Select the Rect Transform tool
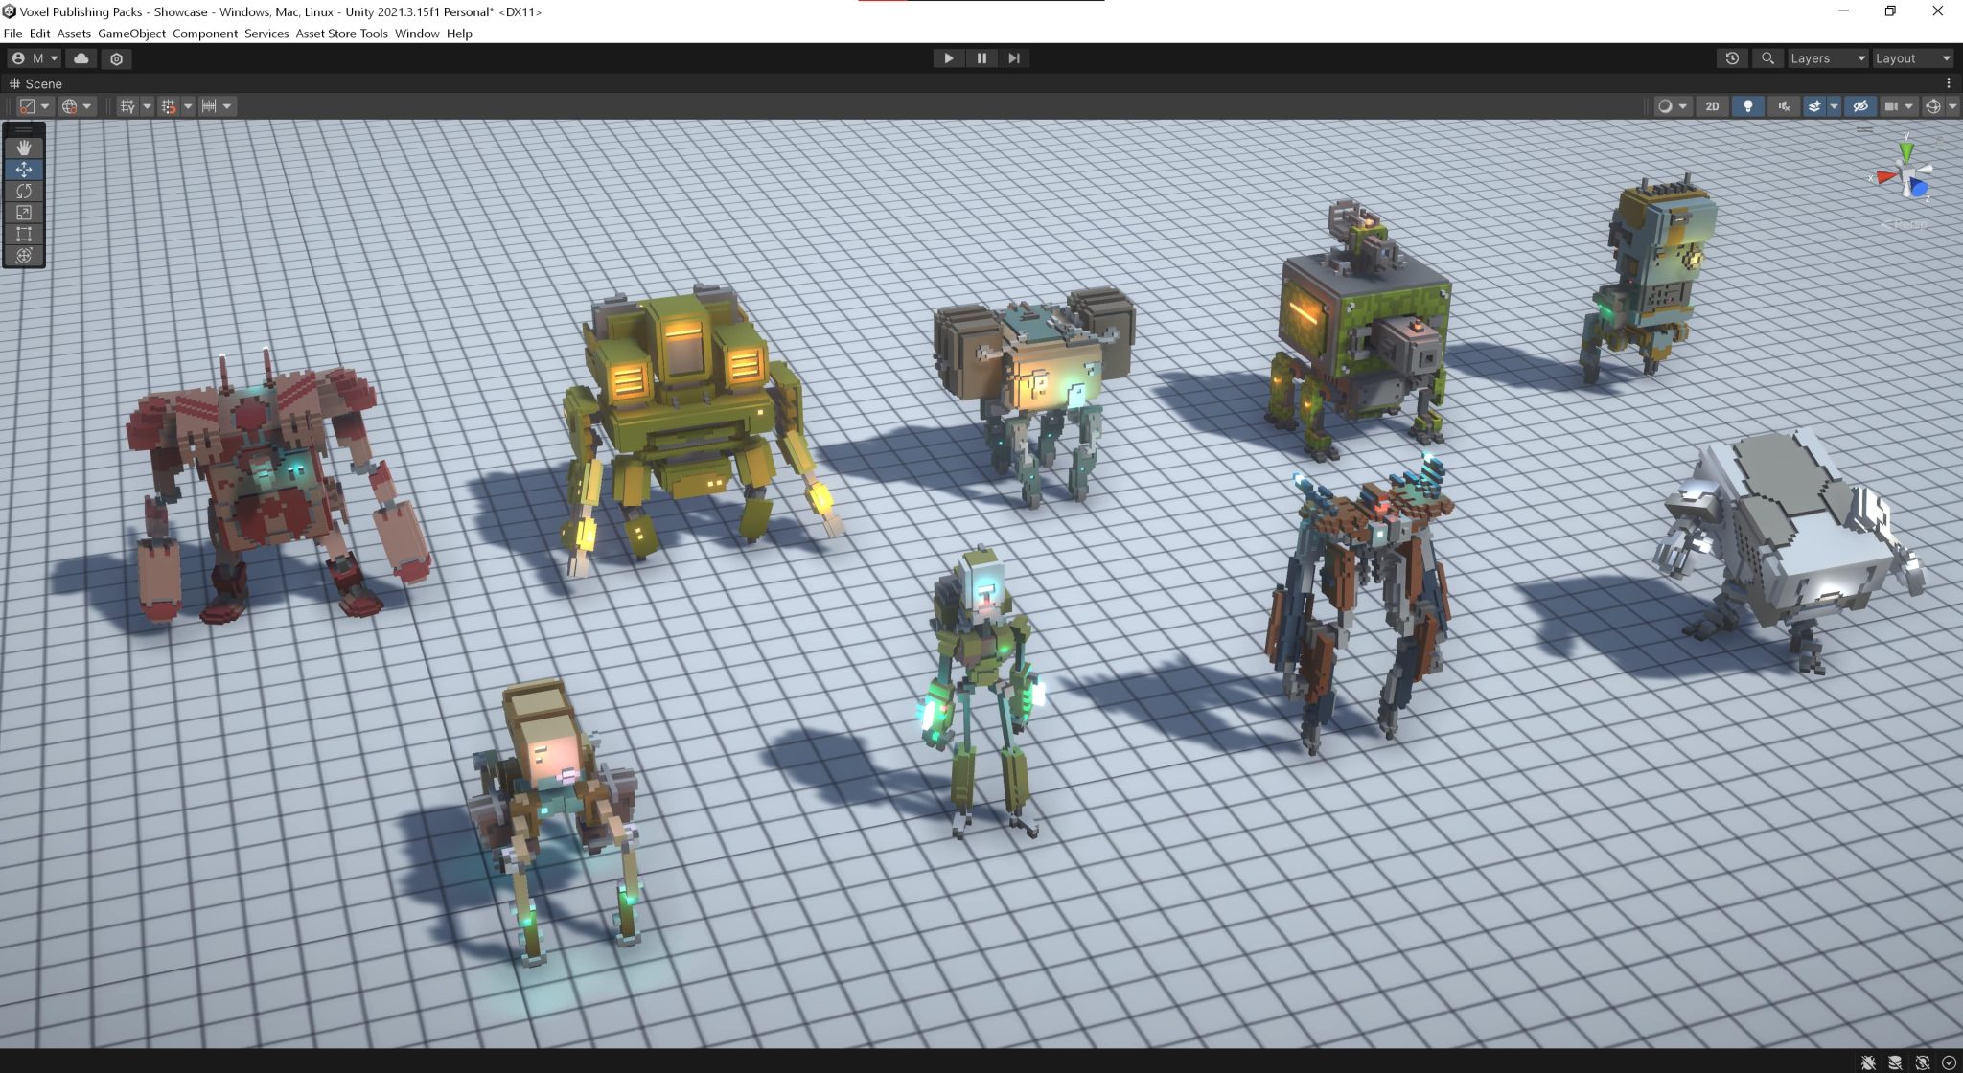 click(23, 234)
